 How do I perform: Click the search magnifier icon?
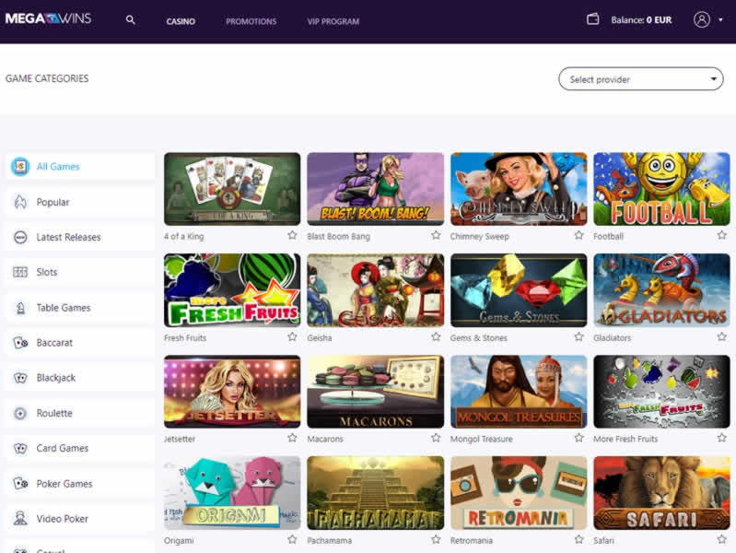coord(131,19)
